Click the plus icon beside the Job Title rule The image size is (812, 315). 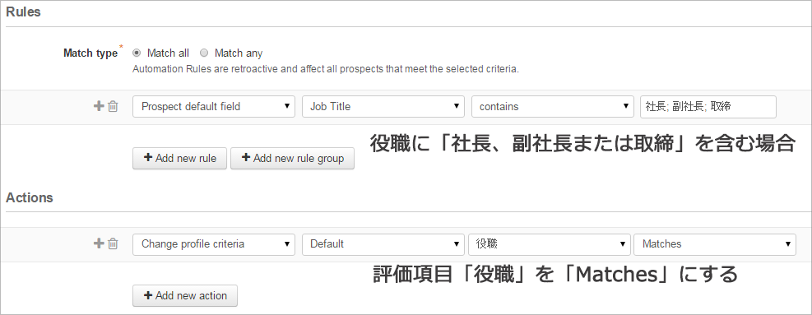click(x=99, y=106)
